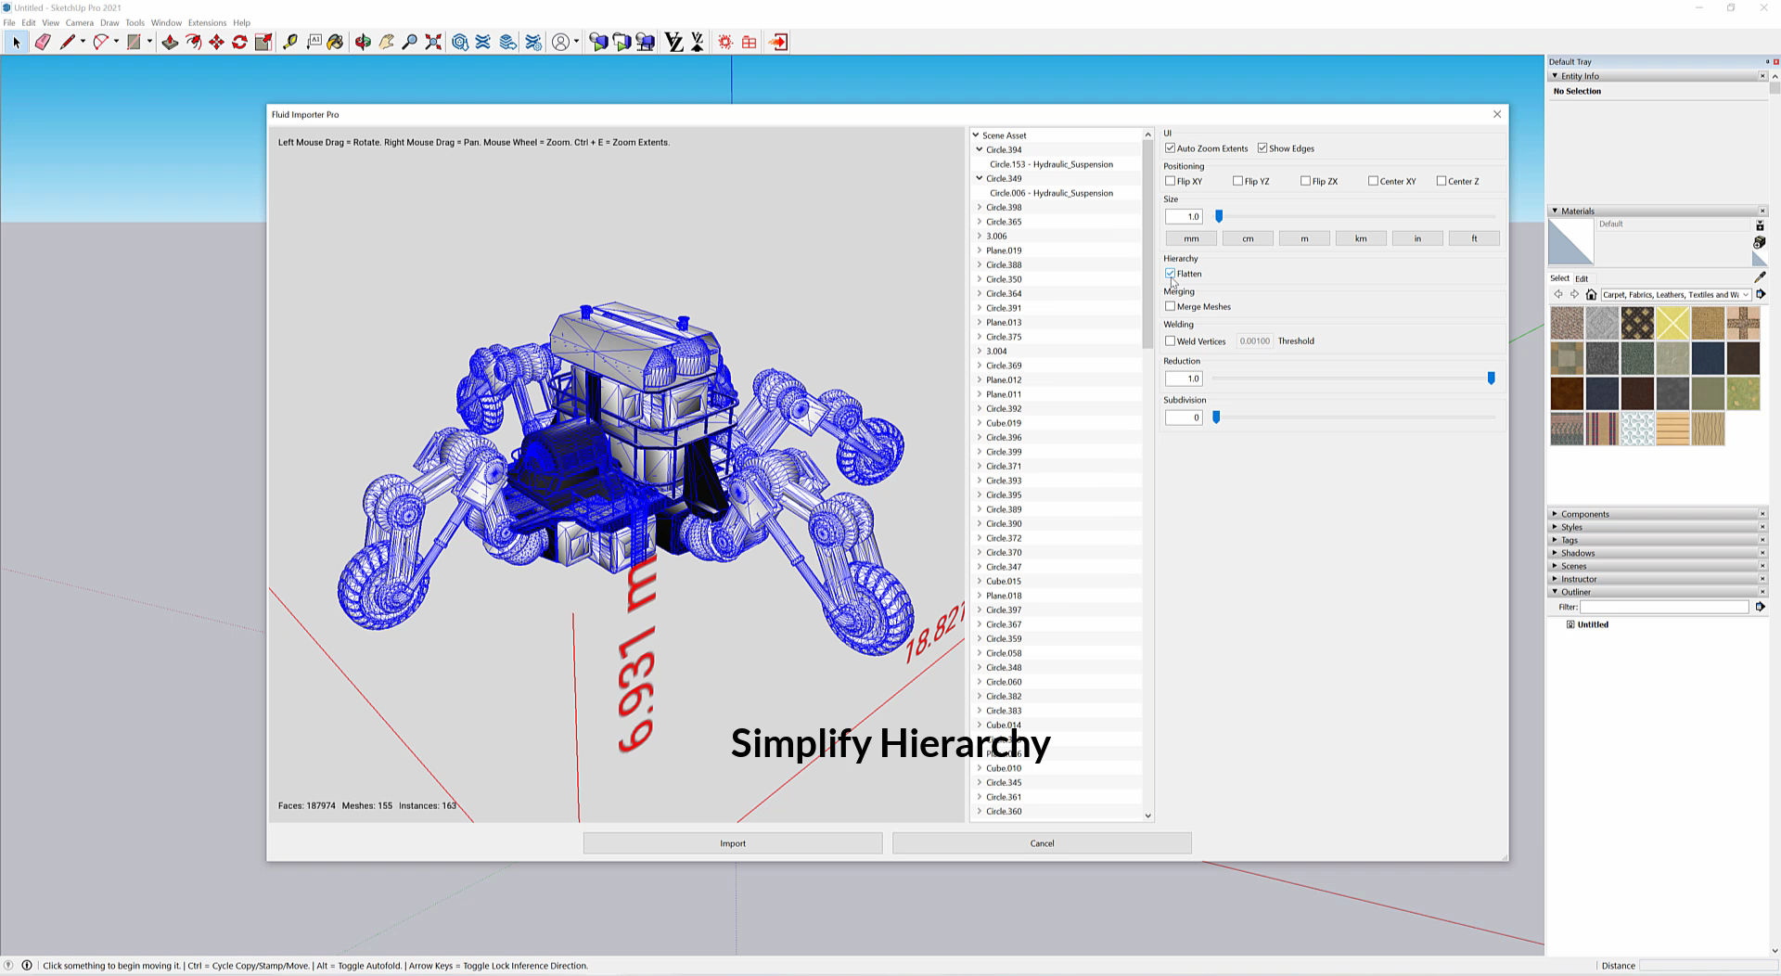Select the Eraser tool

[x=43, y=42]
